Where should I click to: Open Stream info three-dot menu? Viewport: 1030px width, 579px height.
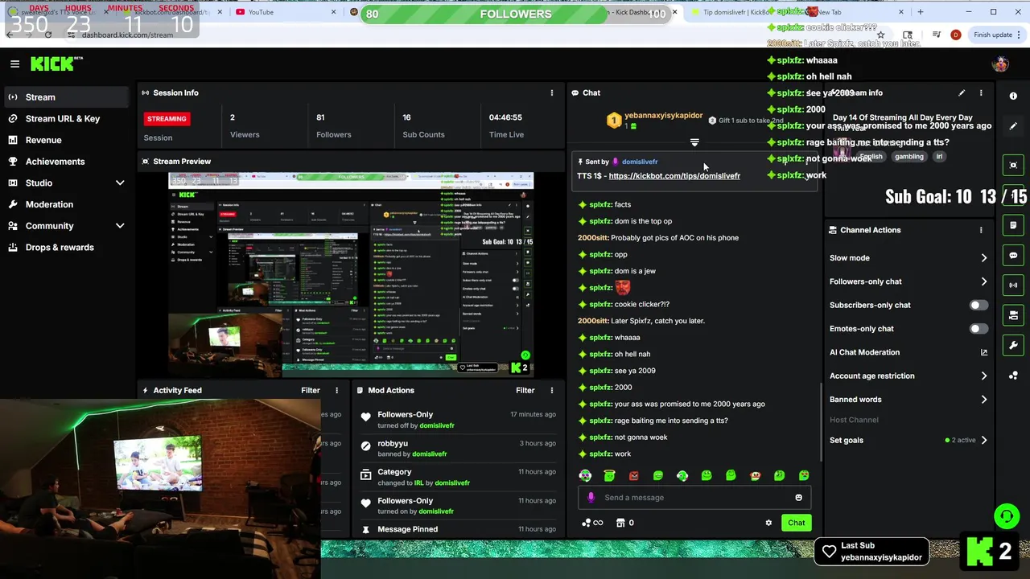[982, 92]
